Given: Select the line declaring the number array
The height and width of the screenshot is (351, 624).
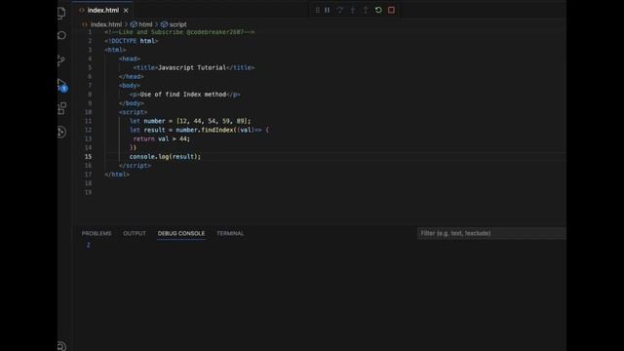Looking at the screenshot, I should click(x=190, y=121).
